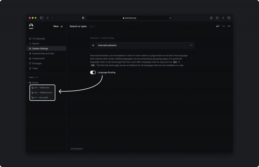Open the Safari tab overview icon
The width and height of the screenshot is (259, 167).
(229, 18)
